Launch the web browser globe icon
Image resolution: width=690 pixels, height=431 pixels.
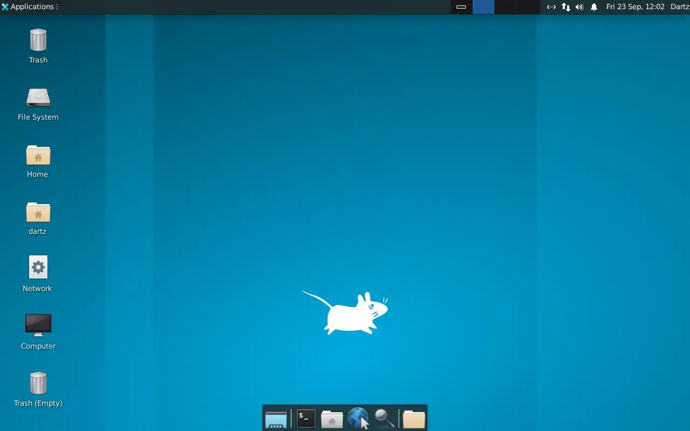358,418
